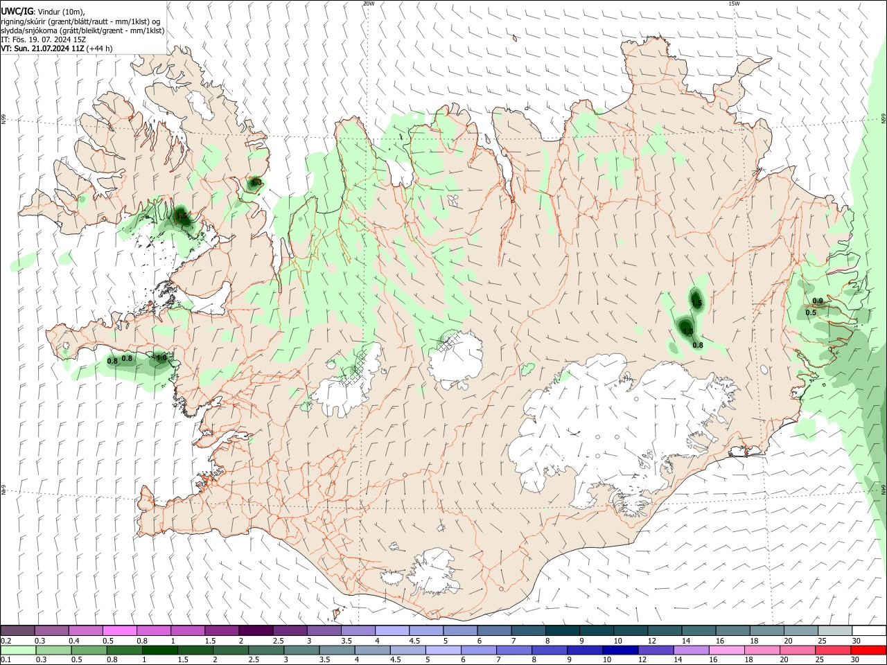The image size is (887, 665).
Task: Click the grey-blue 3.5–4 lower scale swatch
Action: tap(336, 650)
